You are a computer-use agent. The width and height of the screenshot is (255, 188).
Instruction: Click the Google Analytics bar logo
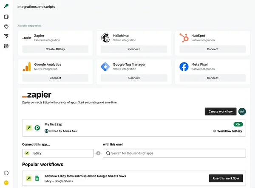pos(27,67)
